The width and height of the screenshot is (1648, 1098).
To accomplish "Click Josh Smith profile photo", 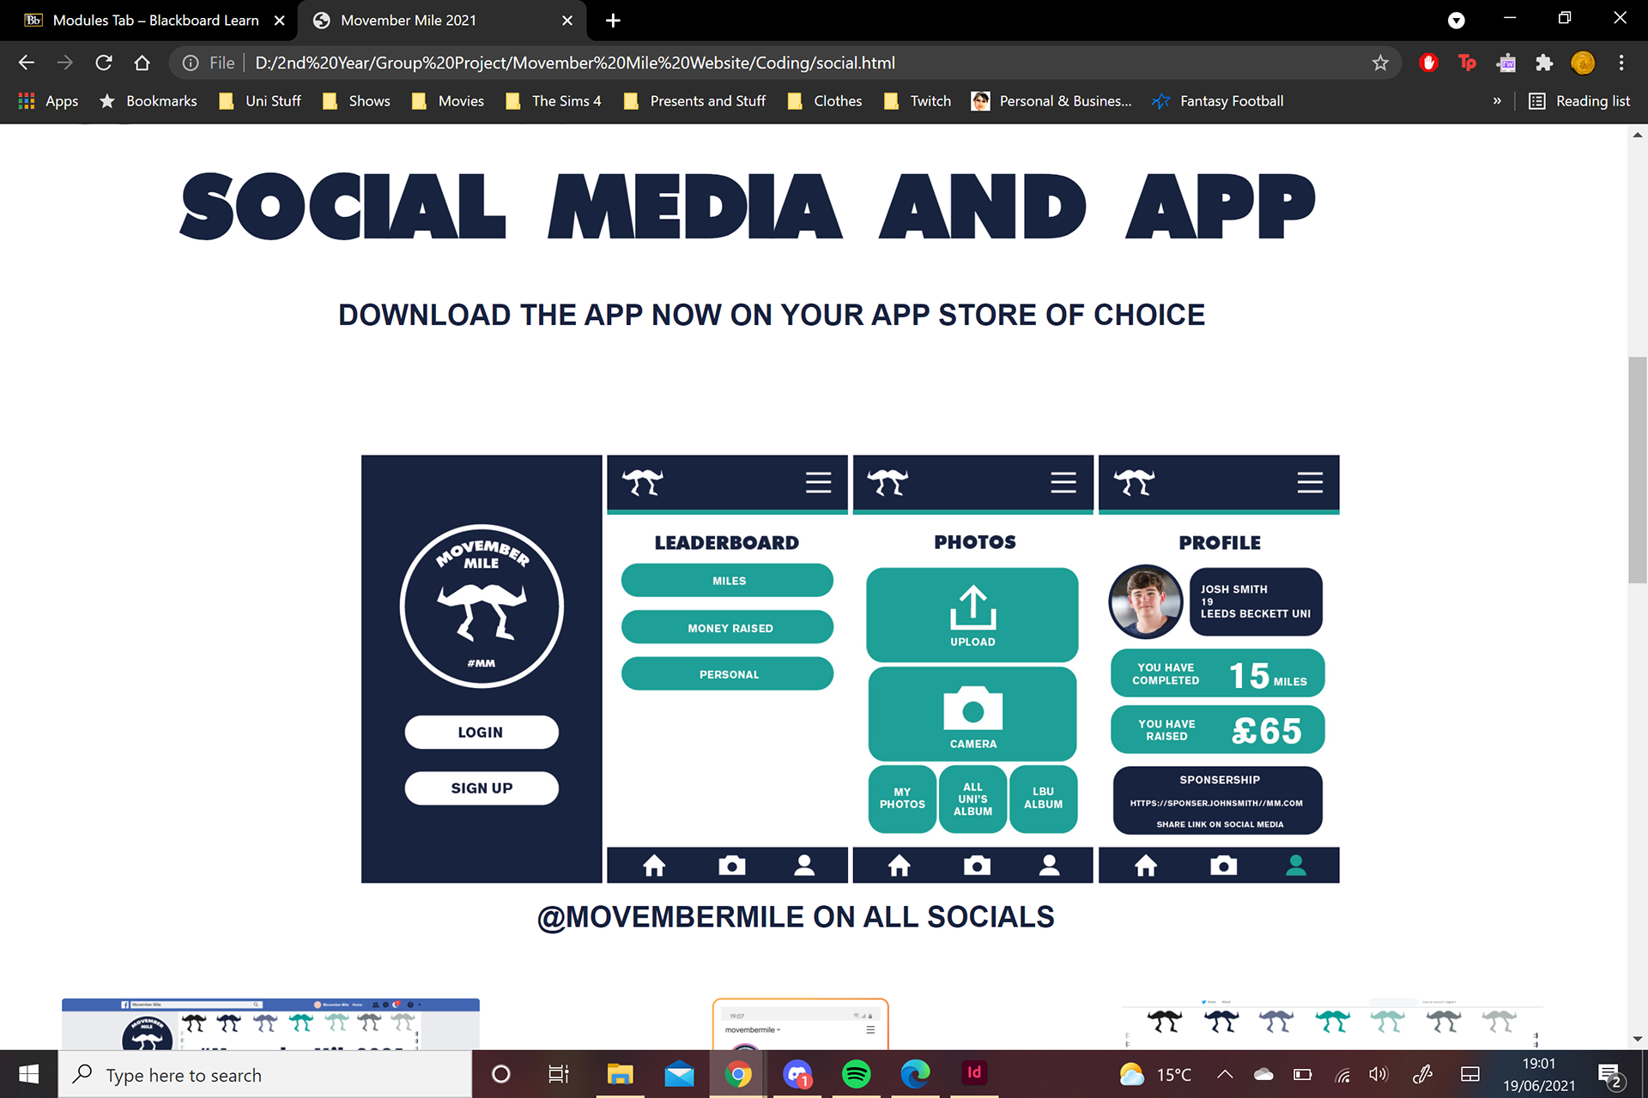I will 1146,601.
